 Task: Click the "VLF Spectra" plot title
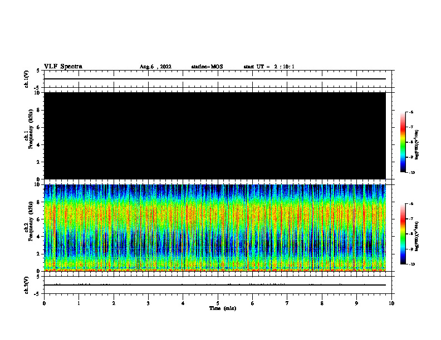[x=63, y=66]
